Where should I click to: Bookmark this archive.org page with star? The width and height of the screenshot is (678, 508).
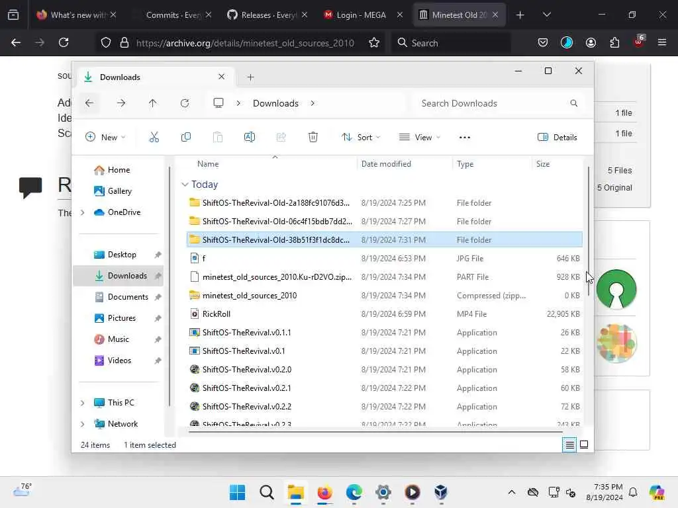374,42
